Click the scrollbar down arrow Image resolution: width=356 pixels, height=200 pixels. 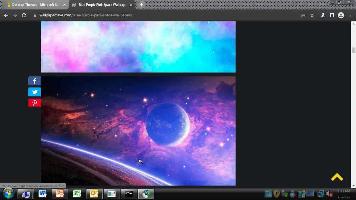[x=353, y=186]
